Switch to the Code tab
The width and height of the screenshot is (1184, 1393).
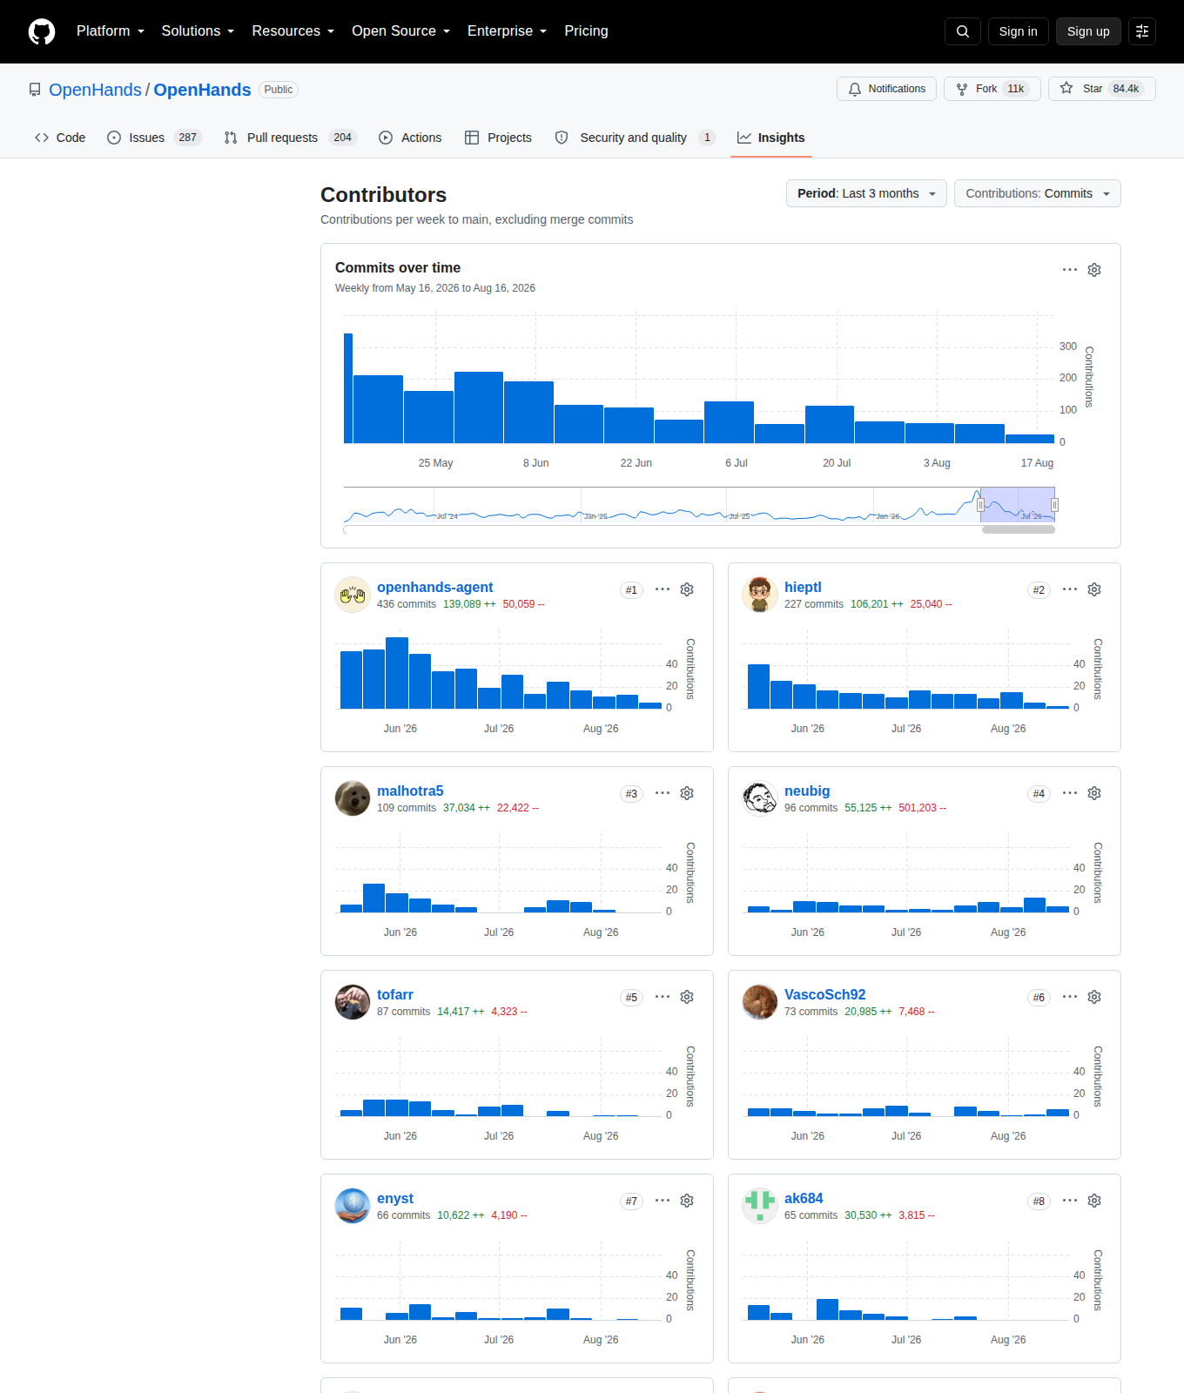[60, 138]
